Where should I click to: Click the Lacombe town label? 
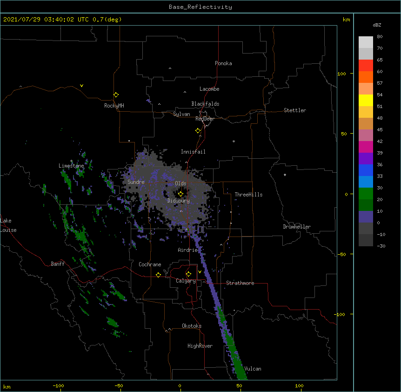pyautogui.click(x=209, y=89)
